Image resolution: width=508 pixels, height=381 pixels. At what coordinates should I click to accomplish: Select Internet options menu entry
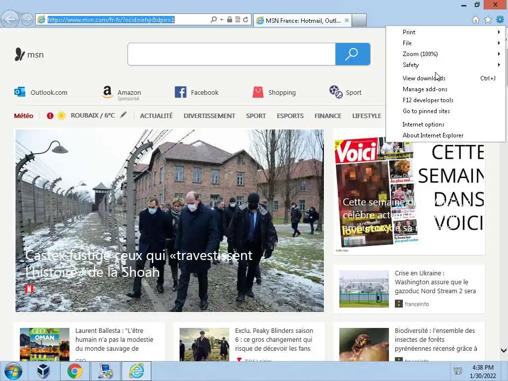(445, 125)
